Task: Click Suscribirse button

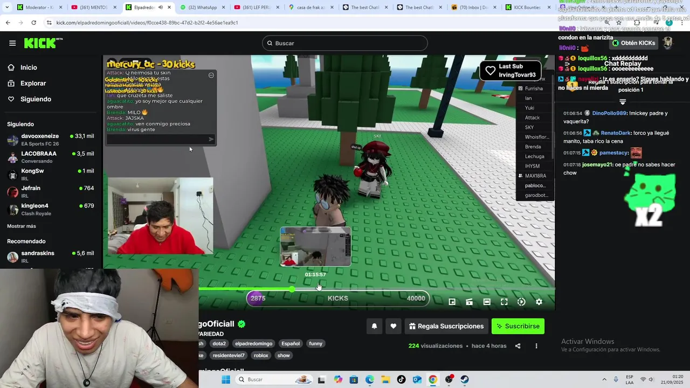Action: tap(518, 326)
